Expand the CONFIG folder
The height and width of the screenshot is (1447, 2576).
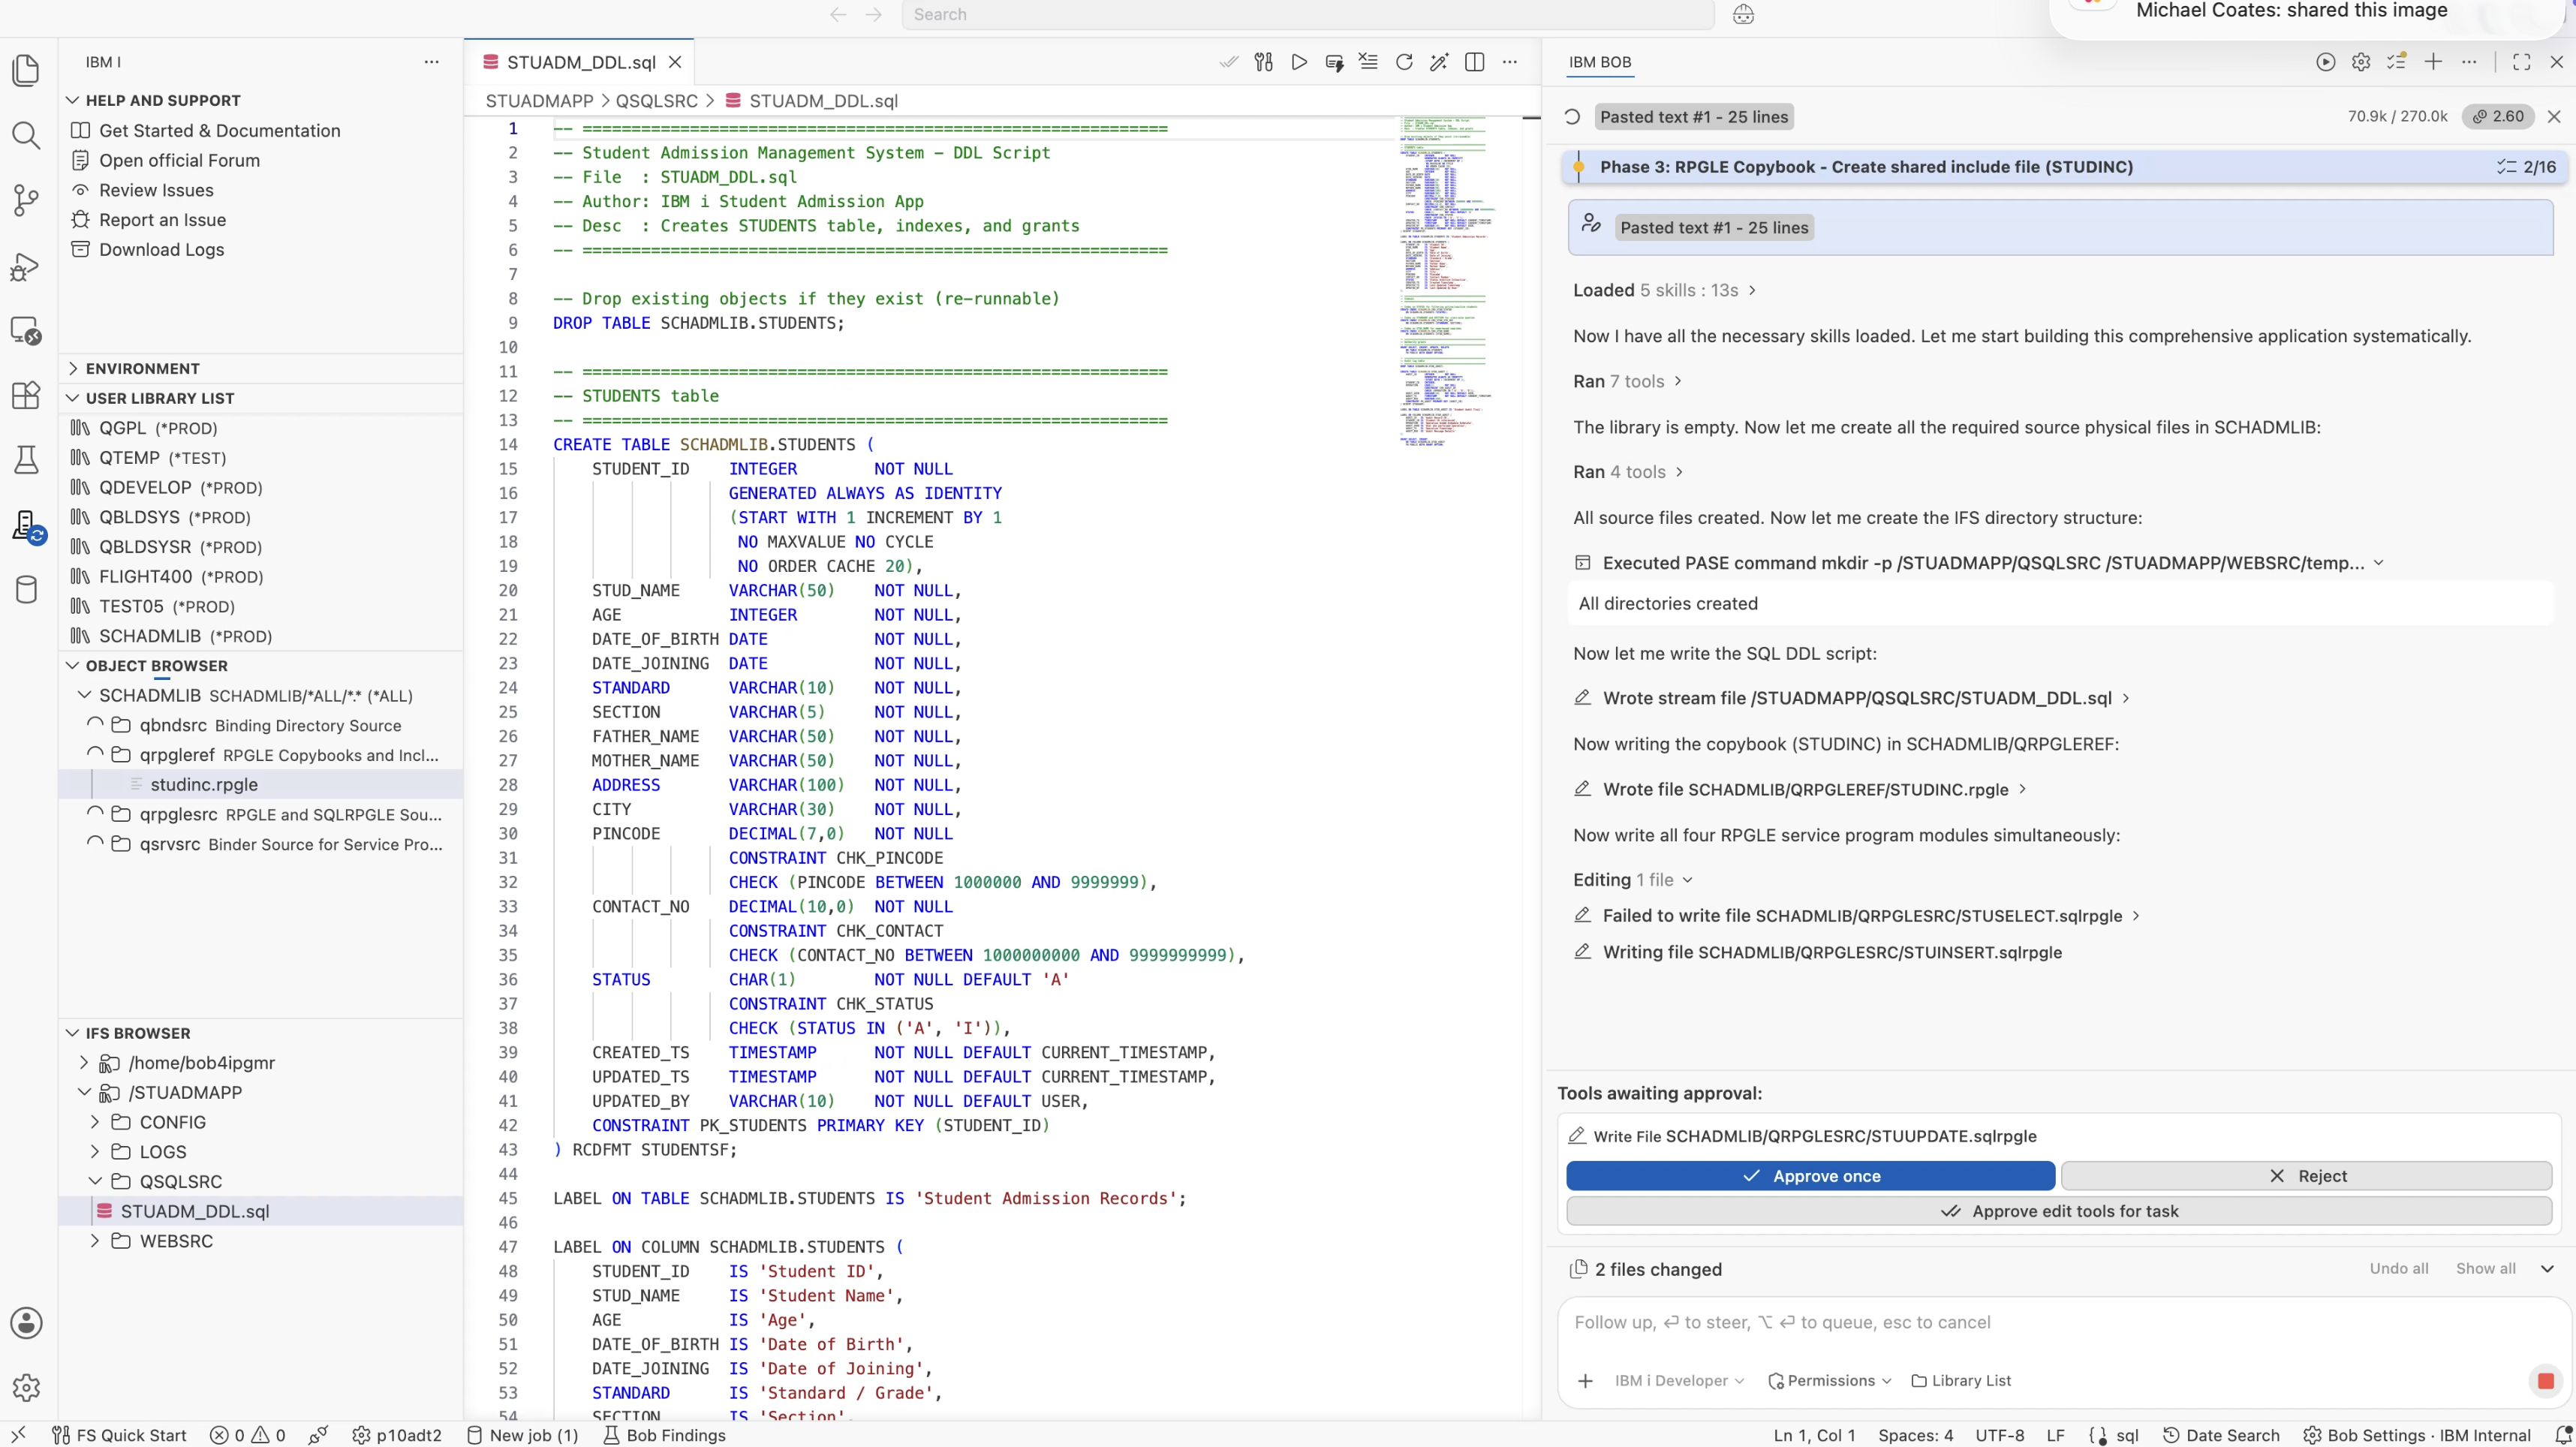pyautogui.click(x=95, y=1122)
